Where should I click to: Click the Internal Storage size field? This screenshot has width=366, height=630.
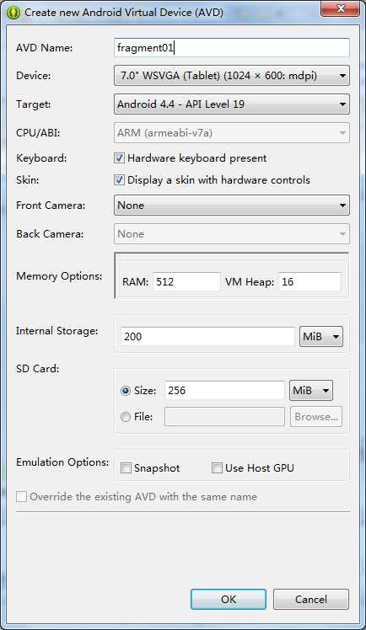coord(207,336)
